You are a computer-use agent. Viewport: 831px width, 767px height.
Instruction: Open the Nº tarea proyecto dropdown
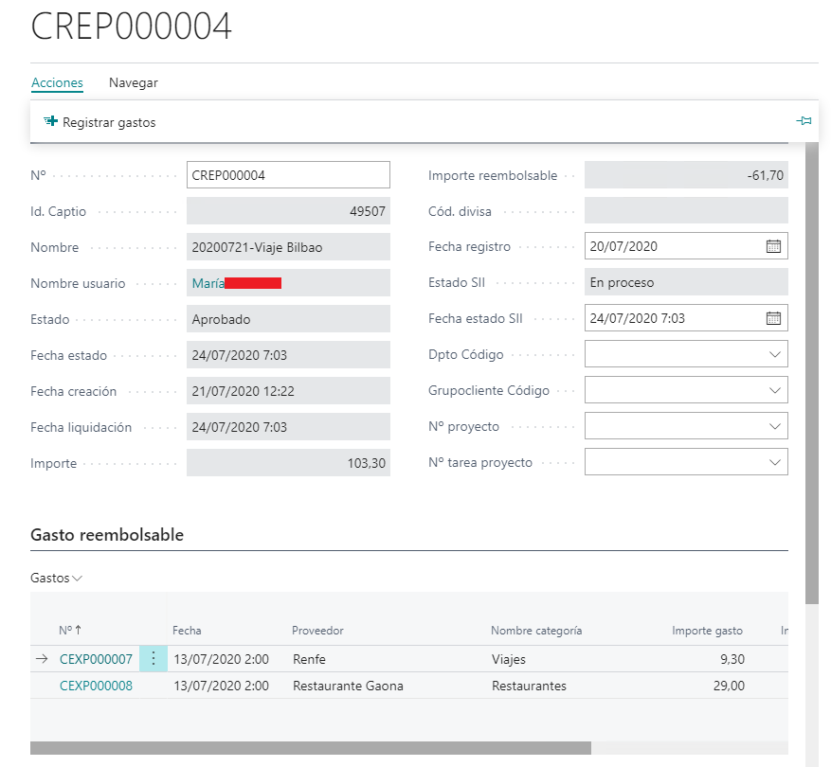tap(774, 462)
